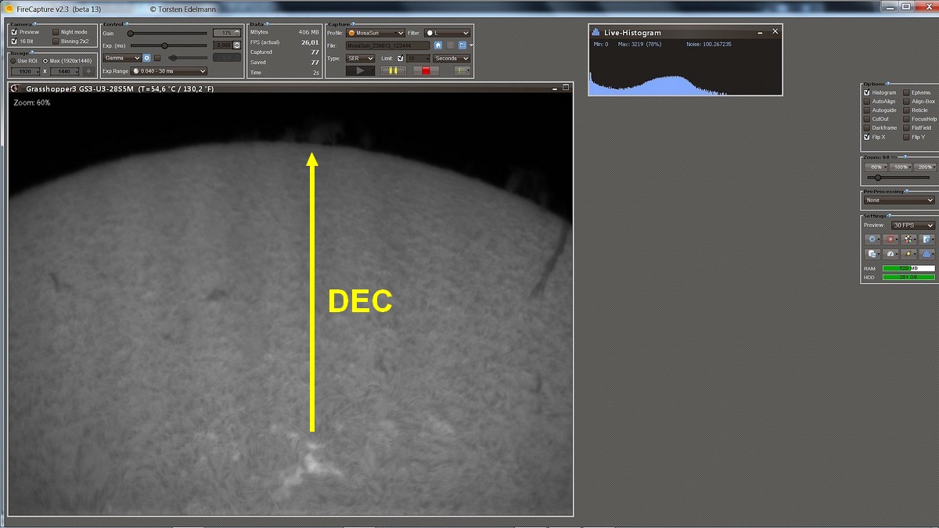Click the Camera panel help icon
The image size is (939, 528).
click(x=34, y=23)
